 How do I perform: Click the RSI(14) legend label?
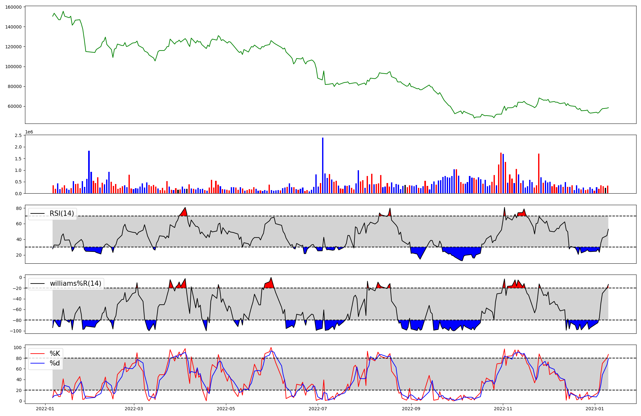pyautogui.click(x=62, y=213)
